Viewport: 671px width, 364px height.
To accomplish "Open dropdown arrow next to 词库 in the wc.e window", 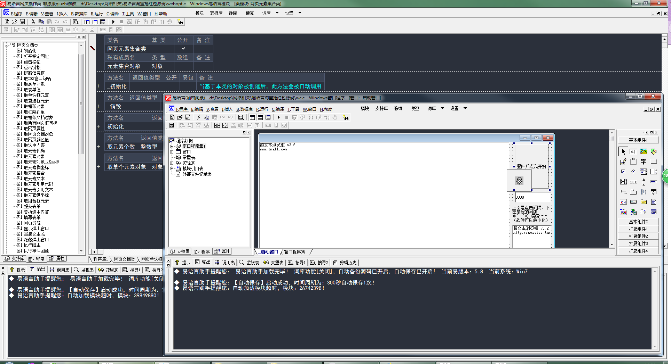I will click(x=442, y=108).
